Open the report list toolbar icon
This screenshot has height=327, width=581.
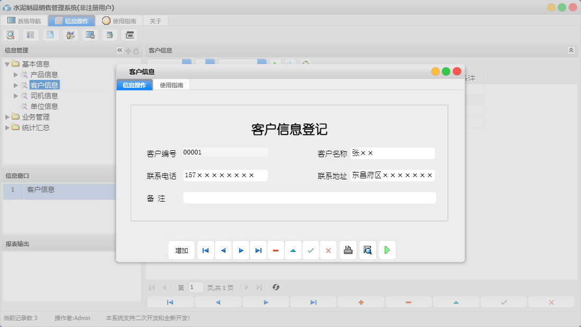(x=30, y=34)
